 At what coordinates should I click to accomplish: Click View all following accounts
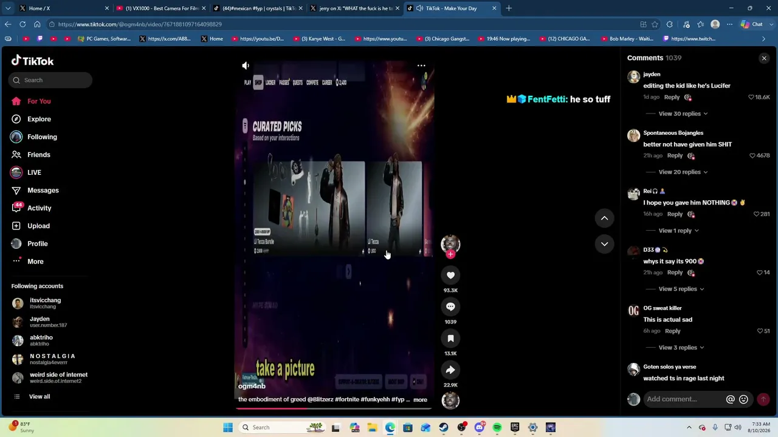40,397
